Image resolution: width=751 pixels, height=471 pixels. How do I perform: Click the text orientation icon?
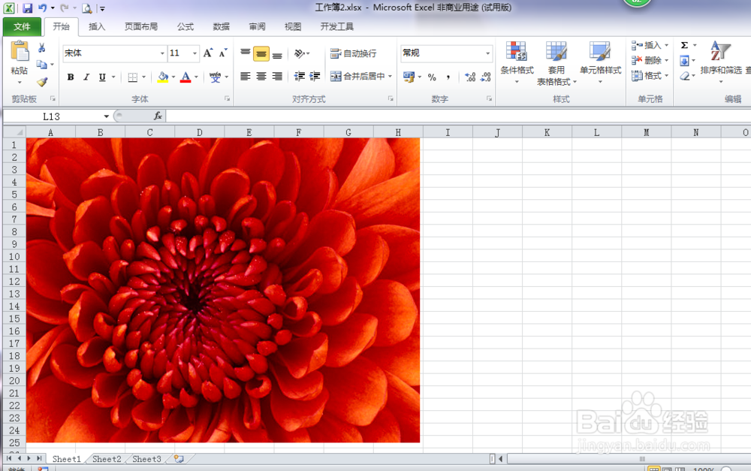click(300, 53)
